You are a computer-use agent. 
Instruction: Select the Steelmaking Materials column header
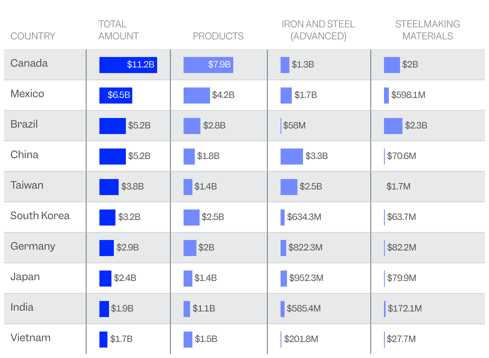427,30
